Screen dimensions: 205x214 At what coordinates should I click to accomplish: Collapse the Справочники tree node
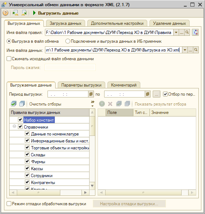click(14, 126)
